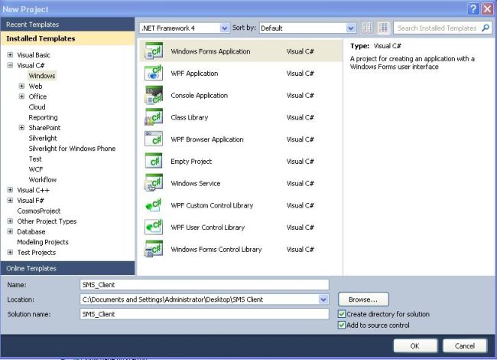Click the WPF Browser Application icon
This screenshot has width=497, height=360.
coord(154,139)
